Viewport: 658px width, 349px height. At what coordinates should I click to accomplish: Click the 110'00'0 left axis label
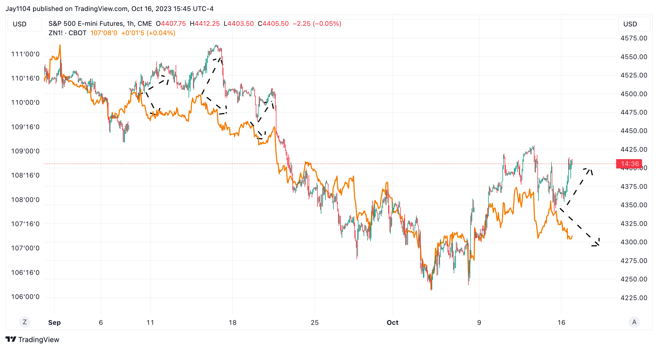click(x=25, y=103)
